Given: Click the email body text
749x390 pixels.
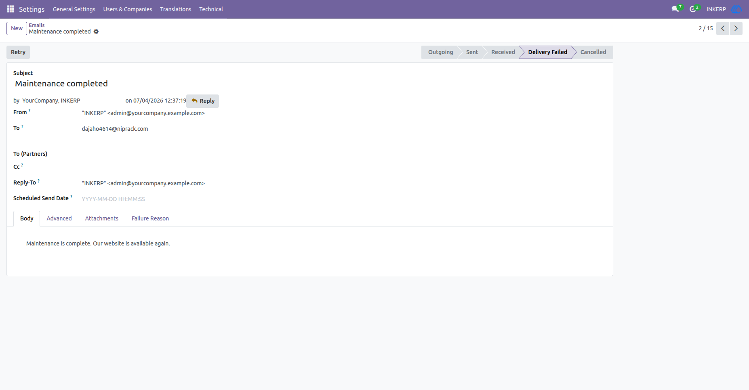Looking at the screenshot, I should [x=98, y=243].
